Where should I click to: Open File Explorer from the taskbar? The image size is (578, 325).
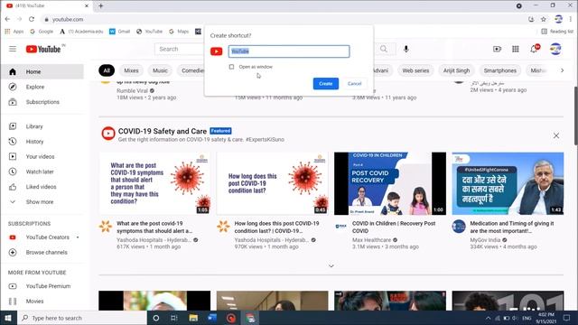coord(193,318)
